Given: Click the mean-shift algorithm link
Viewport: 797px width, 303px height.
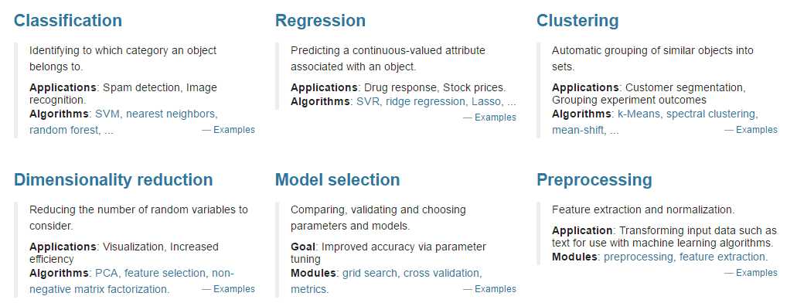Looking at the screenshot, I should click(578, 130).
